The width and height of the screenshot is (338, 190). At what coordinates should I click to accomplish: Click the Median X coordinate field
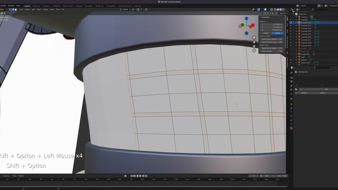click(272, 24)
